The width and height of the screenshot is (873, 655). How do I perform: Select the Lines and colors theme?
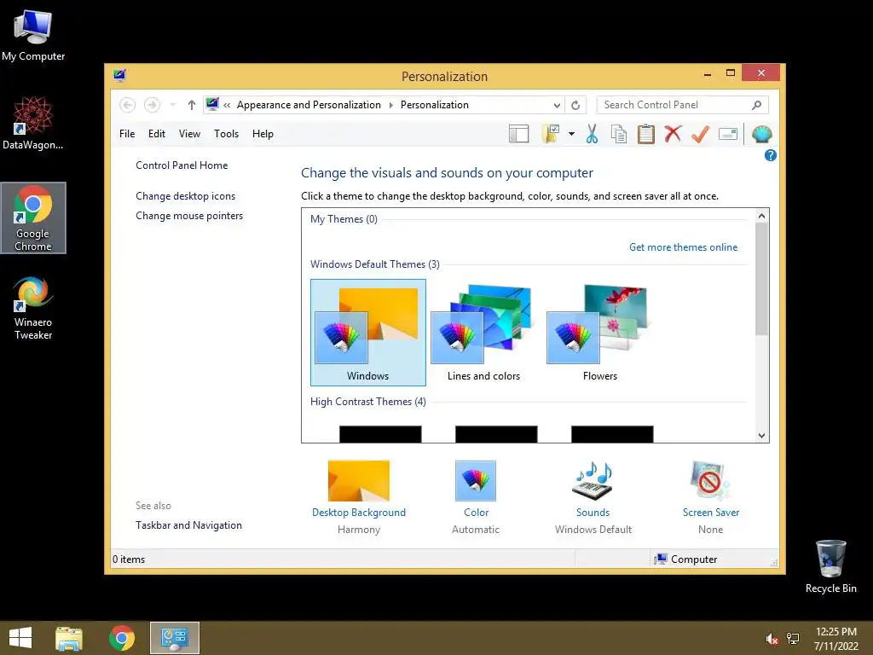[x=484, y=333]
